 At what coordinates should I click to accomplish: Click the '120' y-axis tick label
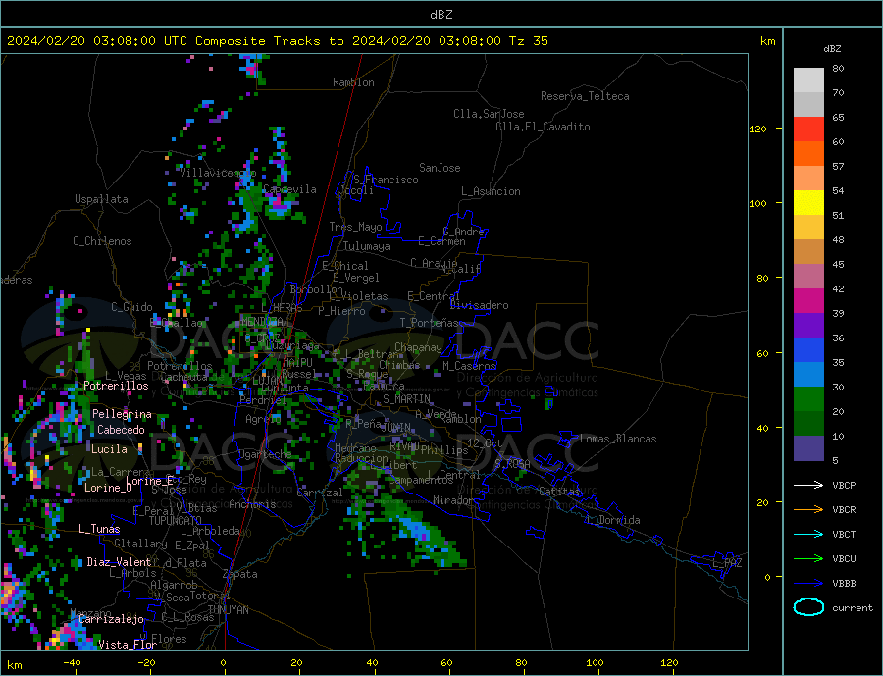(757, 129)
